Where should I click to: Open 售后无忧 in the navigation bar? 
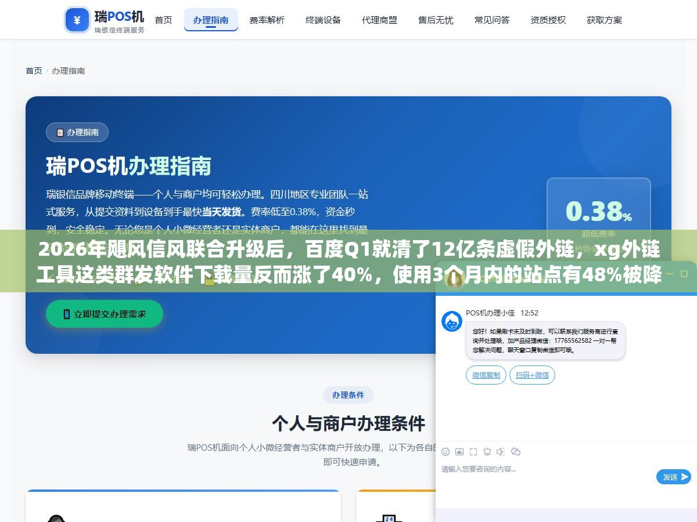(436, 20)
